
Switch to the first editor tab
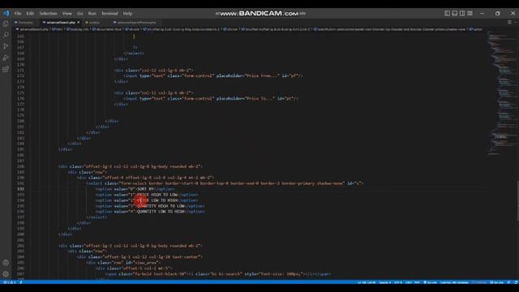click(x=25, y=23)
